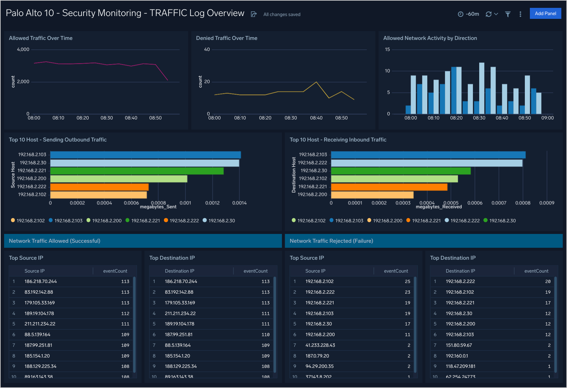Sort Top Source IP table by eventCount

[x=115, y=271]
